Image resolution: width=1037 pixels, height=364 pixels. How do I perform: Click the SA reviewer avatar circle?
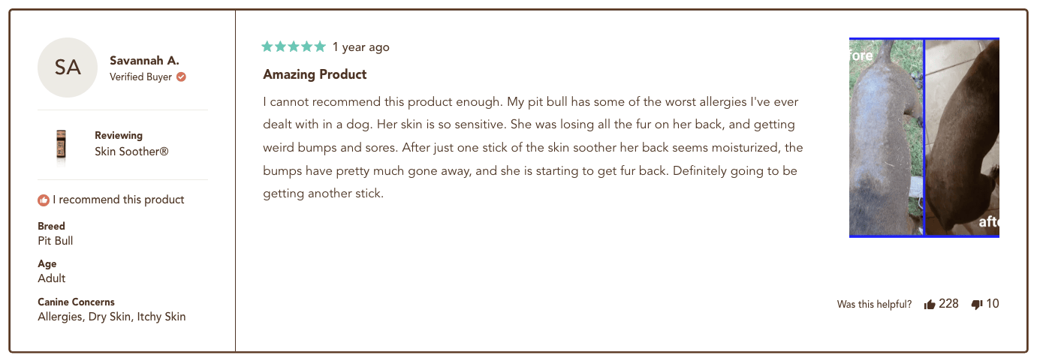coord(68,68)
